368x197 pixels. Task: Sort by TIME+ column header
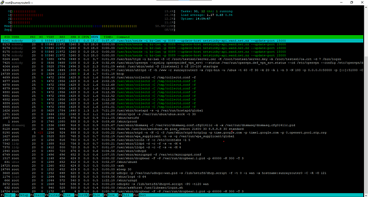coord(108,37)
